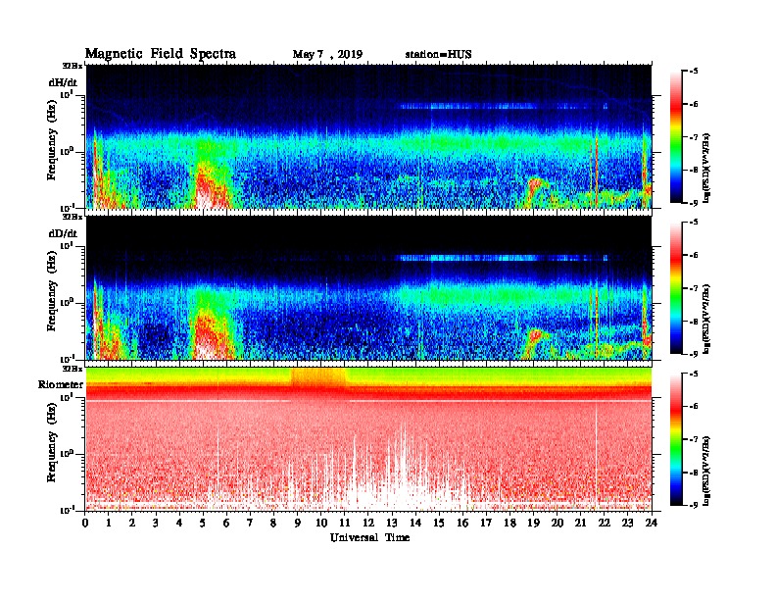Click hour "13" on the Universal Time axis
The width and height of the screenshot is (776, 600).
point(392,523)
